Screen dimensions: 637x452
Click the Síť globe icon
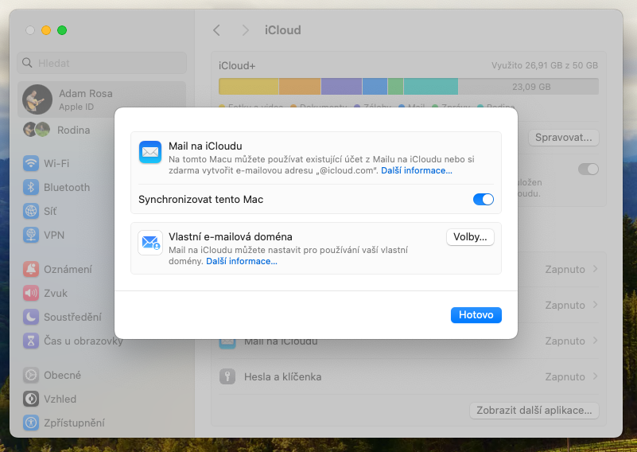coord(31,212)
